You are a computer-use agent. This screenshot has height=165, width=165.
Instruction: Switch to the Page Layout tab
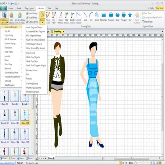29,8
